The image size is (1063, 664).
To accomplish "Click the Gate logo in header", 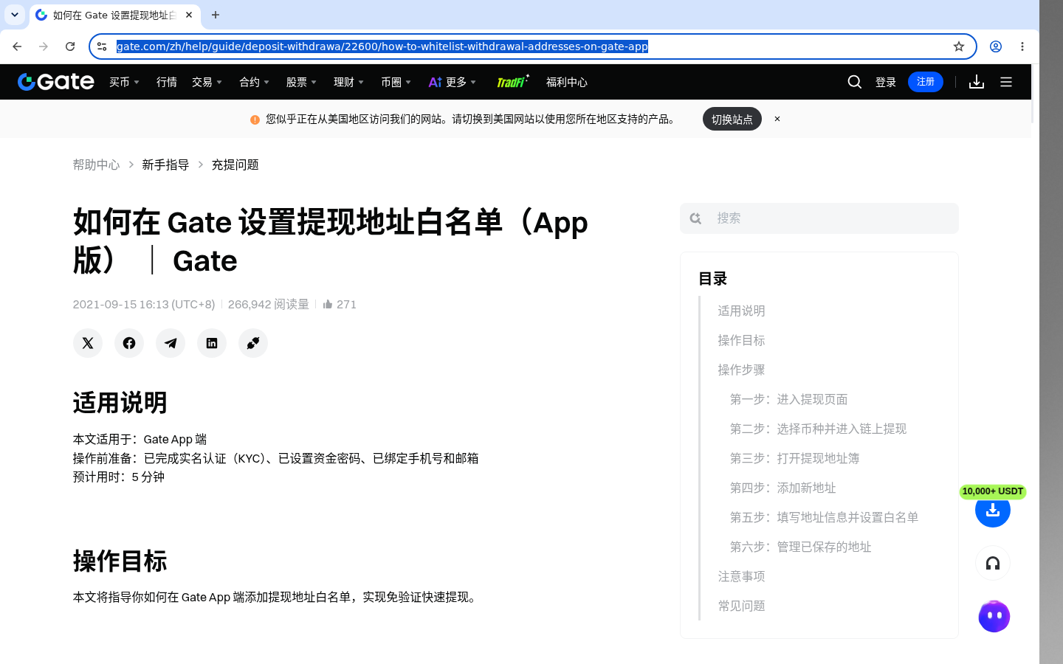I will tap(56, 82).
